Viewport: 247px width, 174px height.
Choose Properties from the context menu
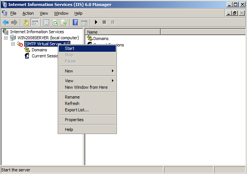pyautogui.click(x=87, y=120)
